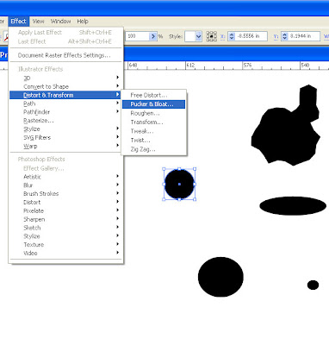Choose the Zig Zag effect
The width and height of the screenshot is (329, 345).
point(154,149)
